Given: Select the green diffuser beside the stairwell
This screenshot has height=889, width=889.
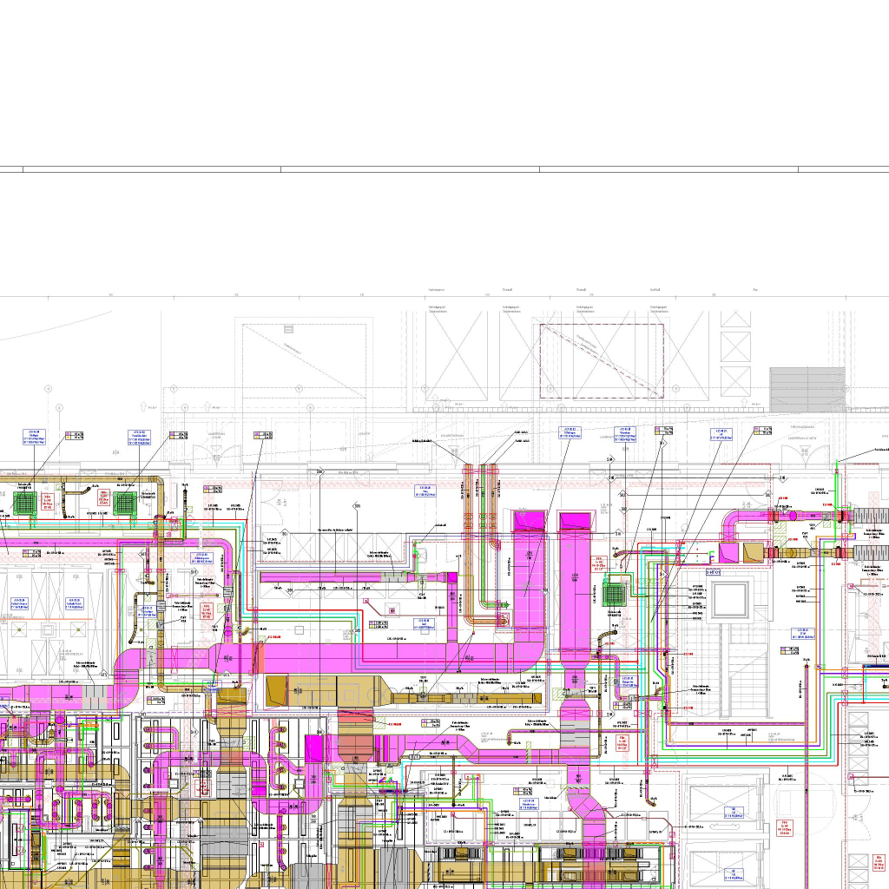Looking at the screenshot, I should pos(615,594).
